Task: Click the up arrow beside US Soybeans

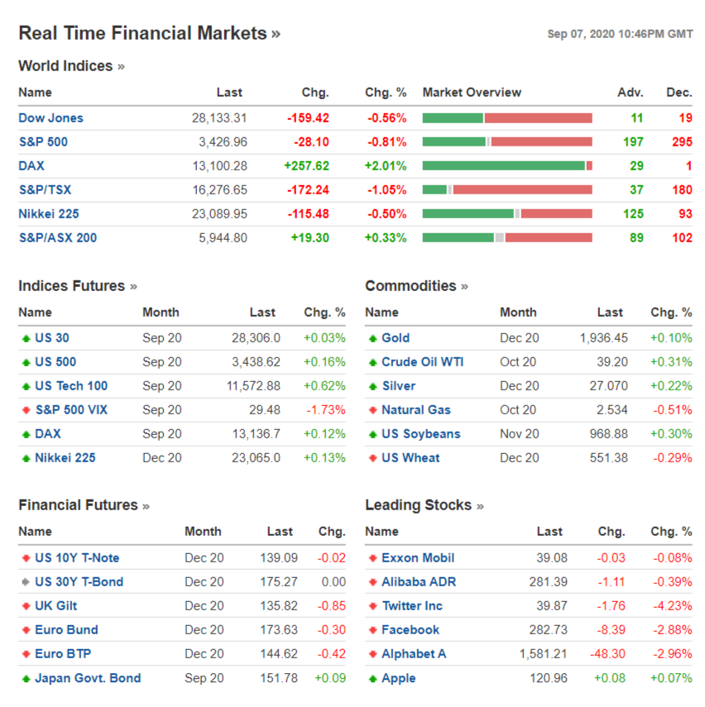Action: [x=373, y=435]
